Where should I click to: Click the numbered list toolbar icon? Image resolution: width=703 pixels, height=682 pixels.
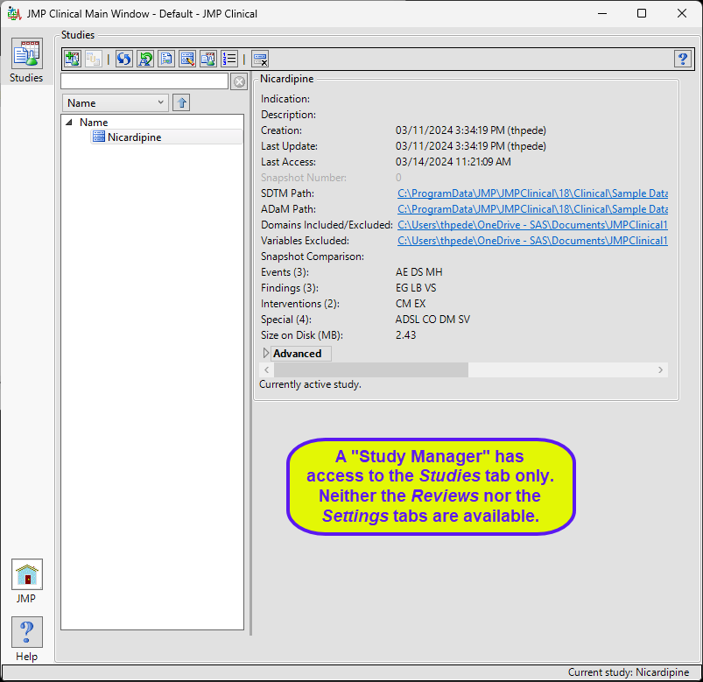tap(229, 59)
